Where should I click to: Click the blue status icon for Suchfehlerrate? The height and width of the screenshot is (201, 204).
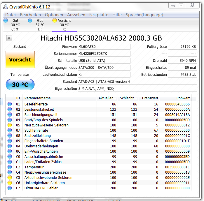pyautogui.click(x=10, y=131)
